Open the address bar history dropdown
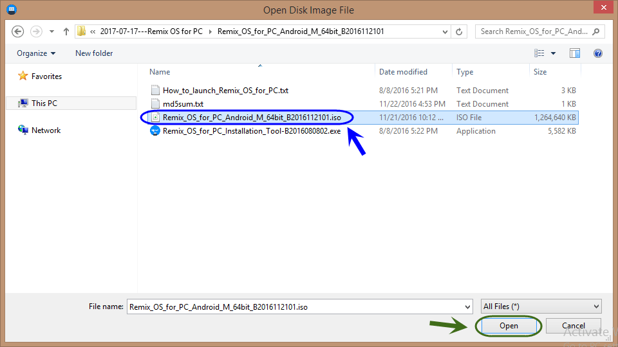Viewport: 618px width, 347px height. [445, 31]
